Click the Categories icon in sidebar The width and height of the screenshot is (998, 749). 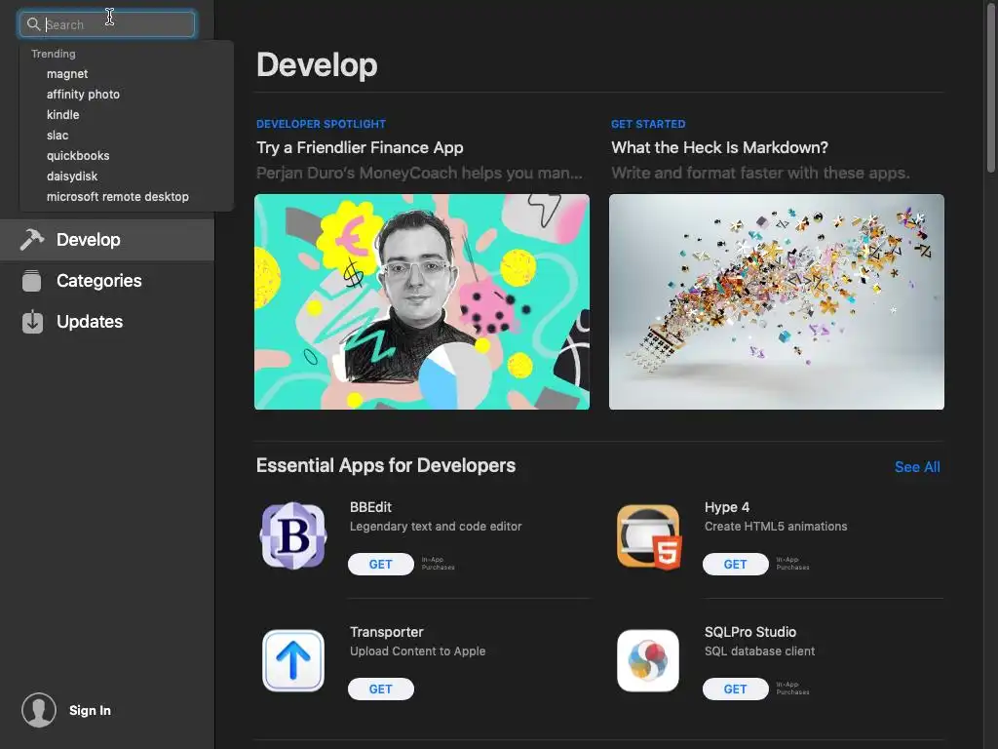coord(32,280)
